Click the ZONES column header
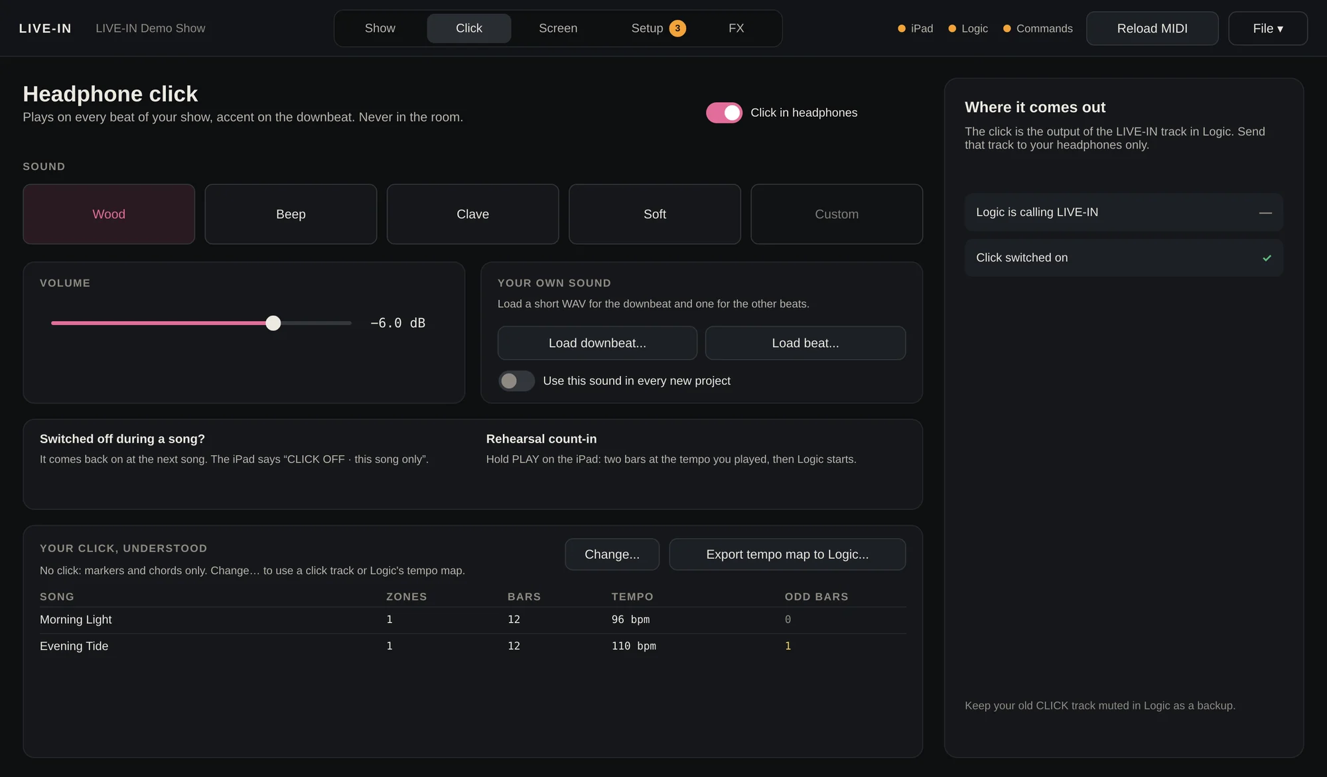 406,597
